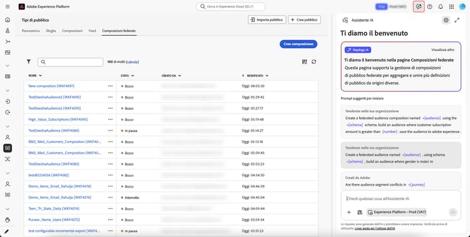Open the table grid icon in left sidebar
The image size is (470, 237).
8,76
